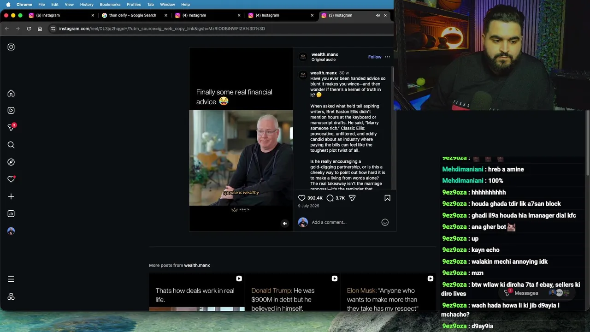
Task: Open 'Thats how deals work' reel thumbnail
Action: click(x=197, y=292)
